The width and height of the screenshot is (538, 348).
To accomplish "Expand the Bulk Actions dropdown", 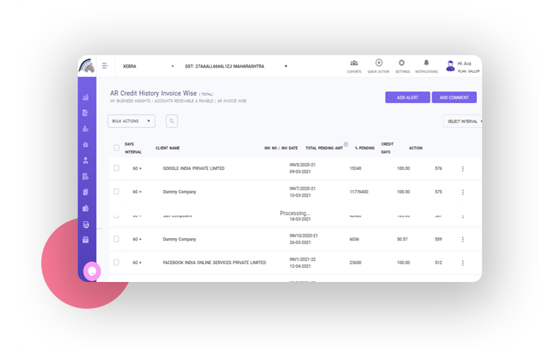I will (132, 121).
